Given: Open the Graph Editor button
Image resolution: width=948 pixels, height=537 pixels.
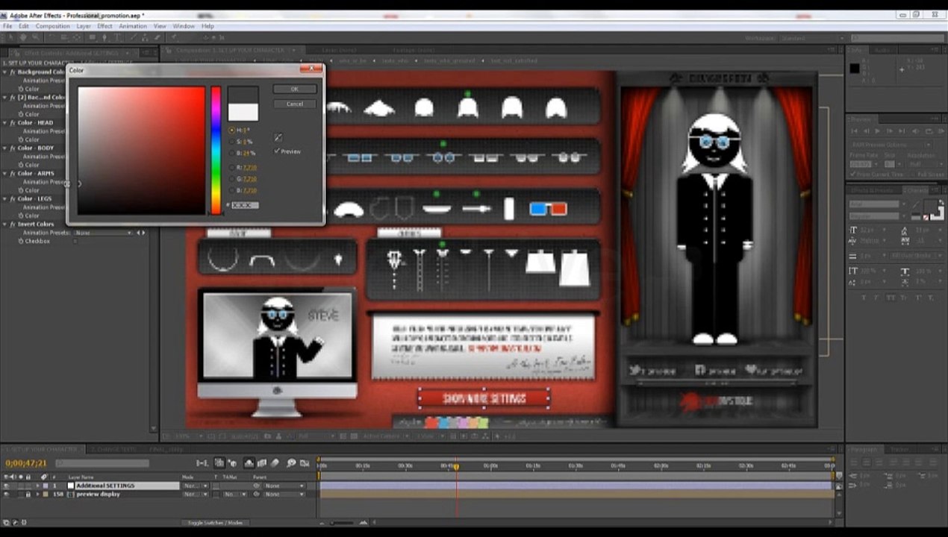Looking at the screenshot, I should point(305,463).
